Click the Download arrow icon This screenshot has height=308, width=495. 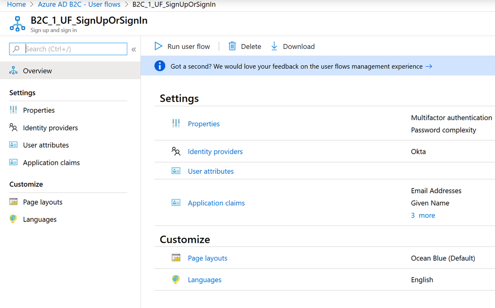coord(274,46)
